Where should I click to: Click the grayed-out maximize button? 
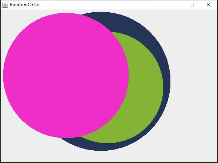192,5
